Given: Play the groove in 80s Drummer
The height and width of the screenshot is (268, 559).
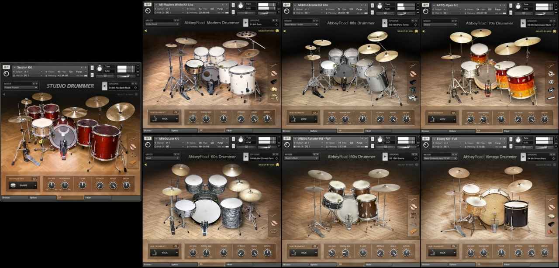Looking at the screenshot, I should tap(384, 23).
